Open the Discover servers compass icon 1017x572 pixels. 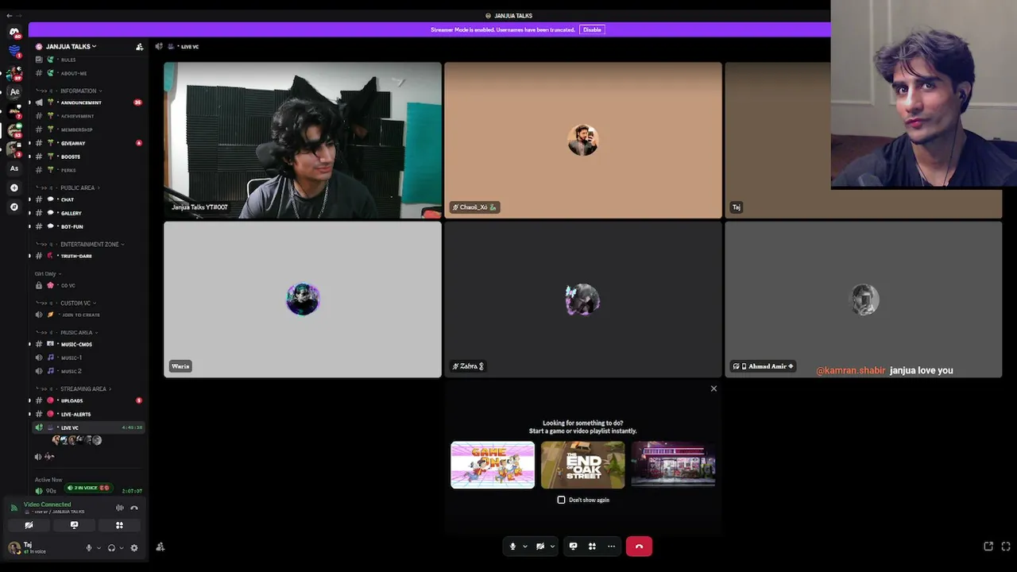point(14,207)
